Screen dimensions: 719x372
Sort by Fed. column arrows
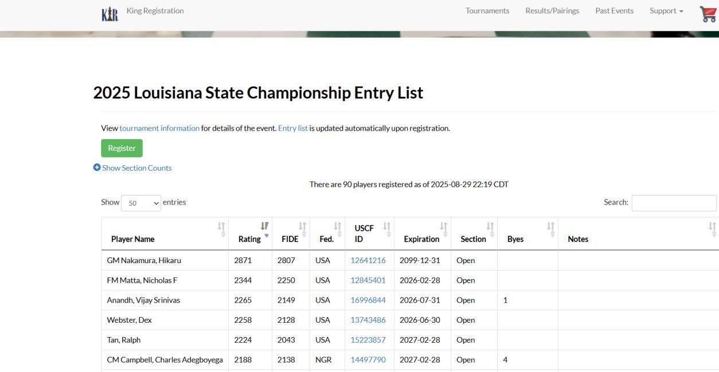tap(338, 230)
